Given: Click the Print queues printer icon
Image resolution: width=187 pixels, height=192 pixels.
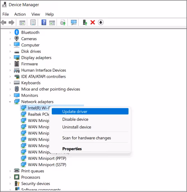Looking at the screenshot, I should [17, 170].
